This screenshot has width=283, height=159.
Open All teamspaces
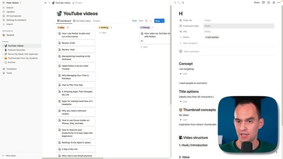[14, 16]
